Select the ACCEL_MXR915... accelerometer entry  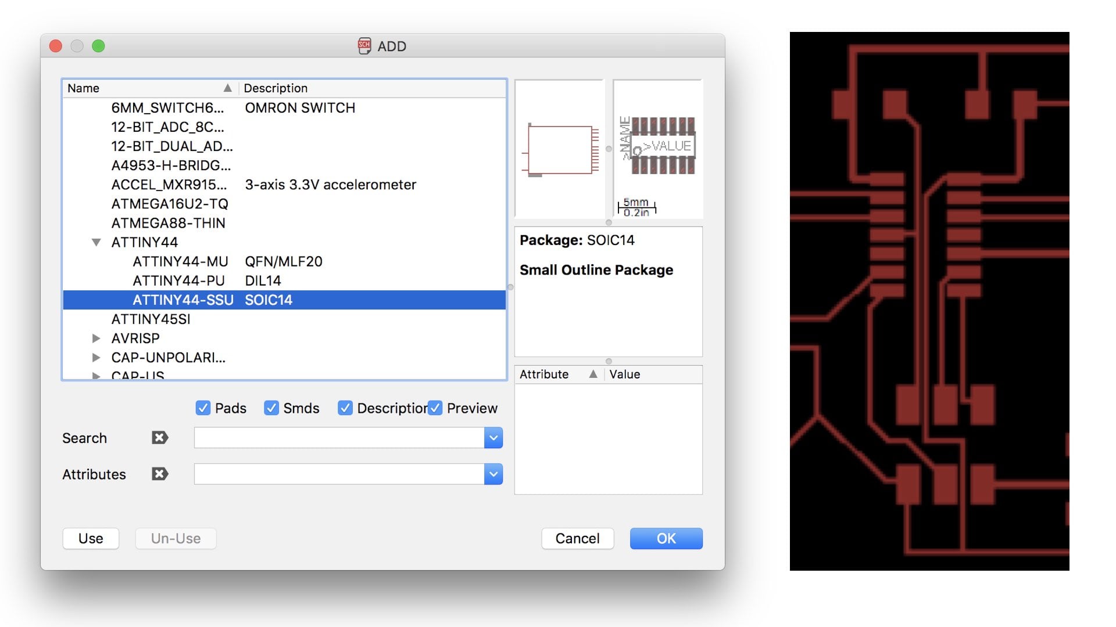[x=284, y=184]
